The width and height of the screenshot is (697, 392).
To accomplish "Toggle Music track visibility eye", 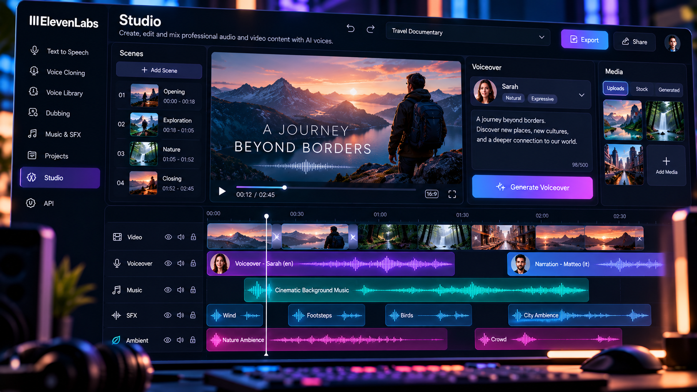I will coord(168,290).
